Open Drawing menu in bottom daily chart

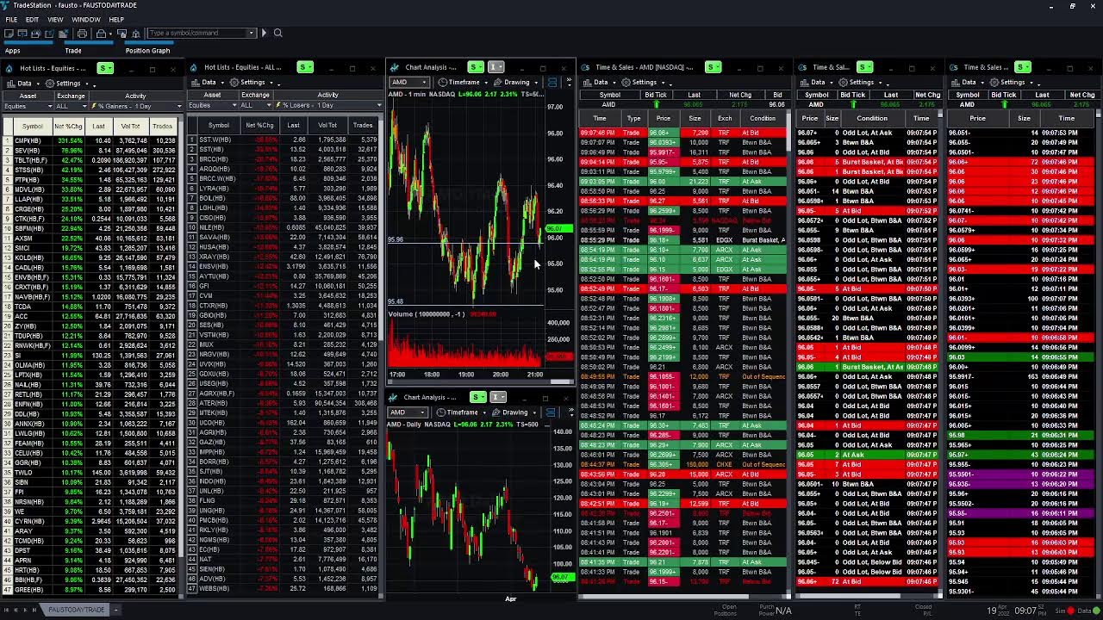tap(515, 412)
